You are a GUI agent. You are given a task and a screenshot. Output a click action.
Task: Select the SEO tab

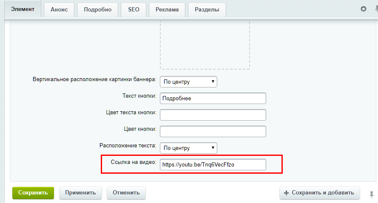click(x=134, y=9)
